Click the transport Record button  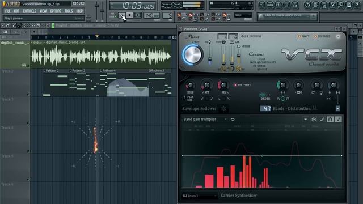(137, 15)
